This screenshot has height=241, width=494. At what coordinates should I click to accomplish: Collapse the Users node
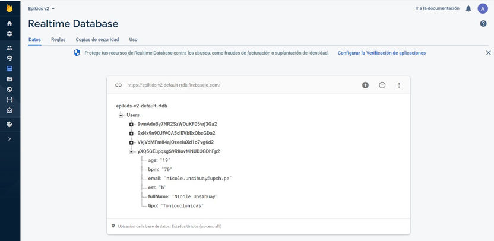pyautogui.click(x=121, y=115)
